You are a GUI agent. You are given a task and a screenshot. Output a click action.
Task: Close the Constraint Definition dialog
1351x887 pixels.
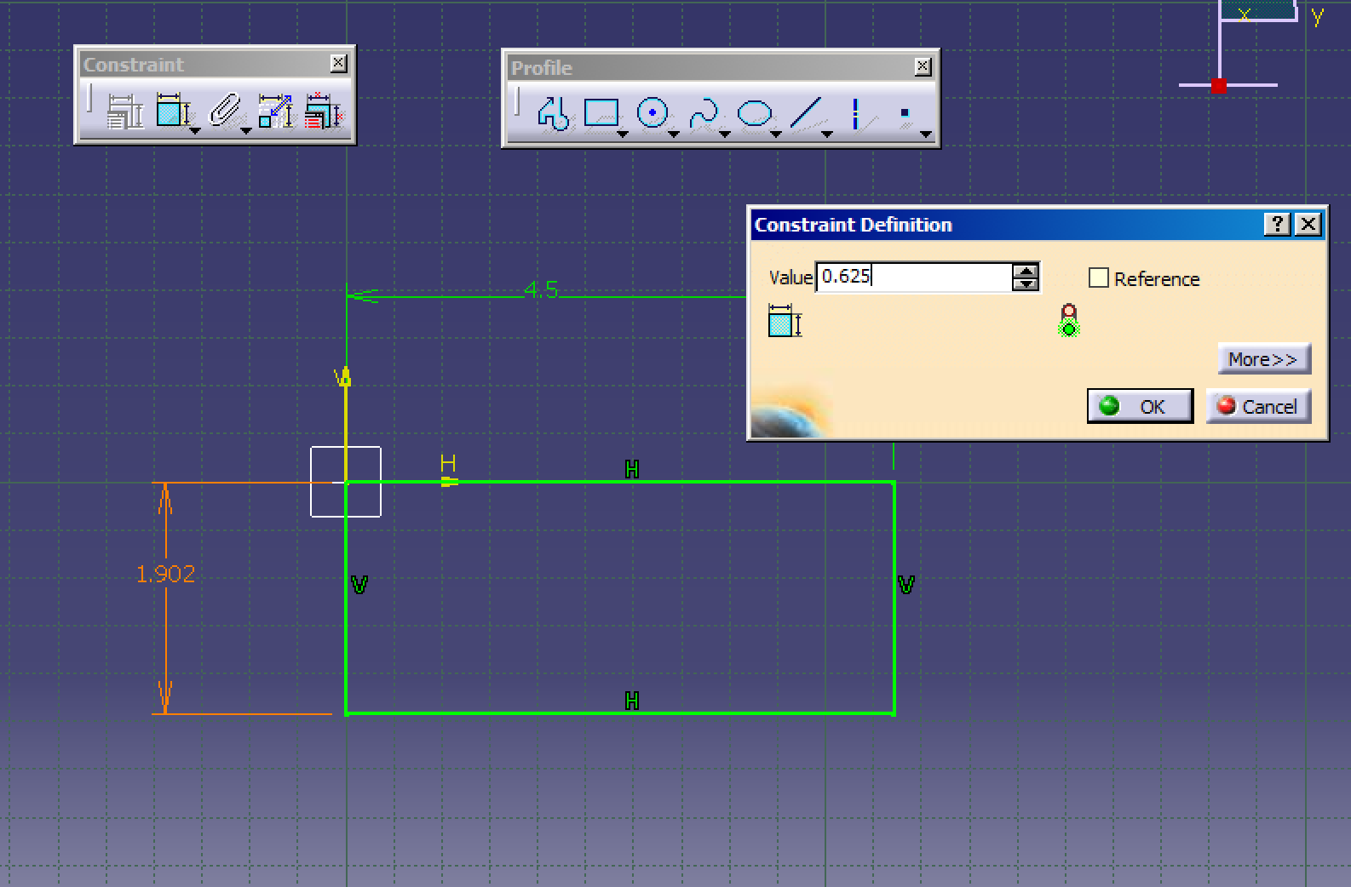pos(1308,224)
